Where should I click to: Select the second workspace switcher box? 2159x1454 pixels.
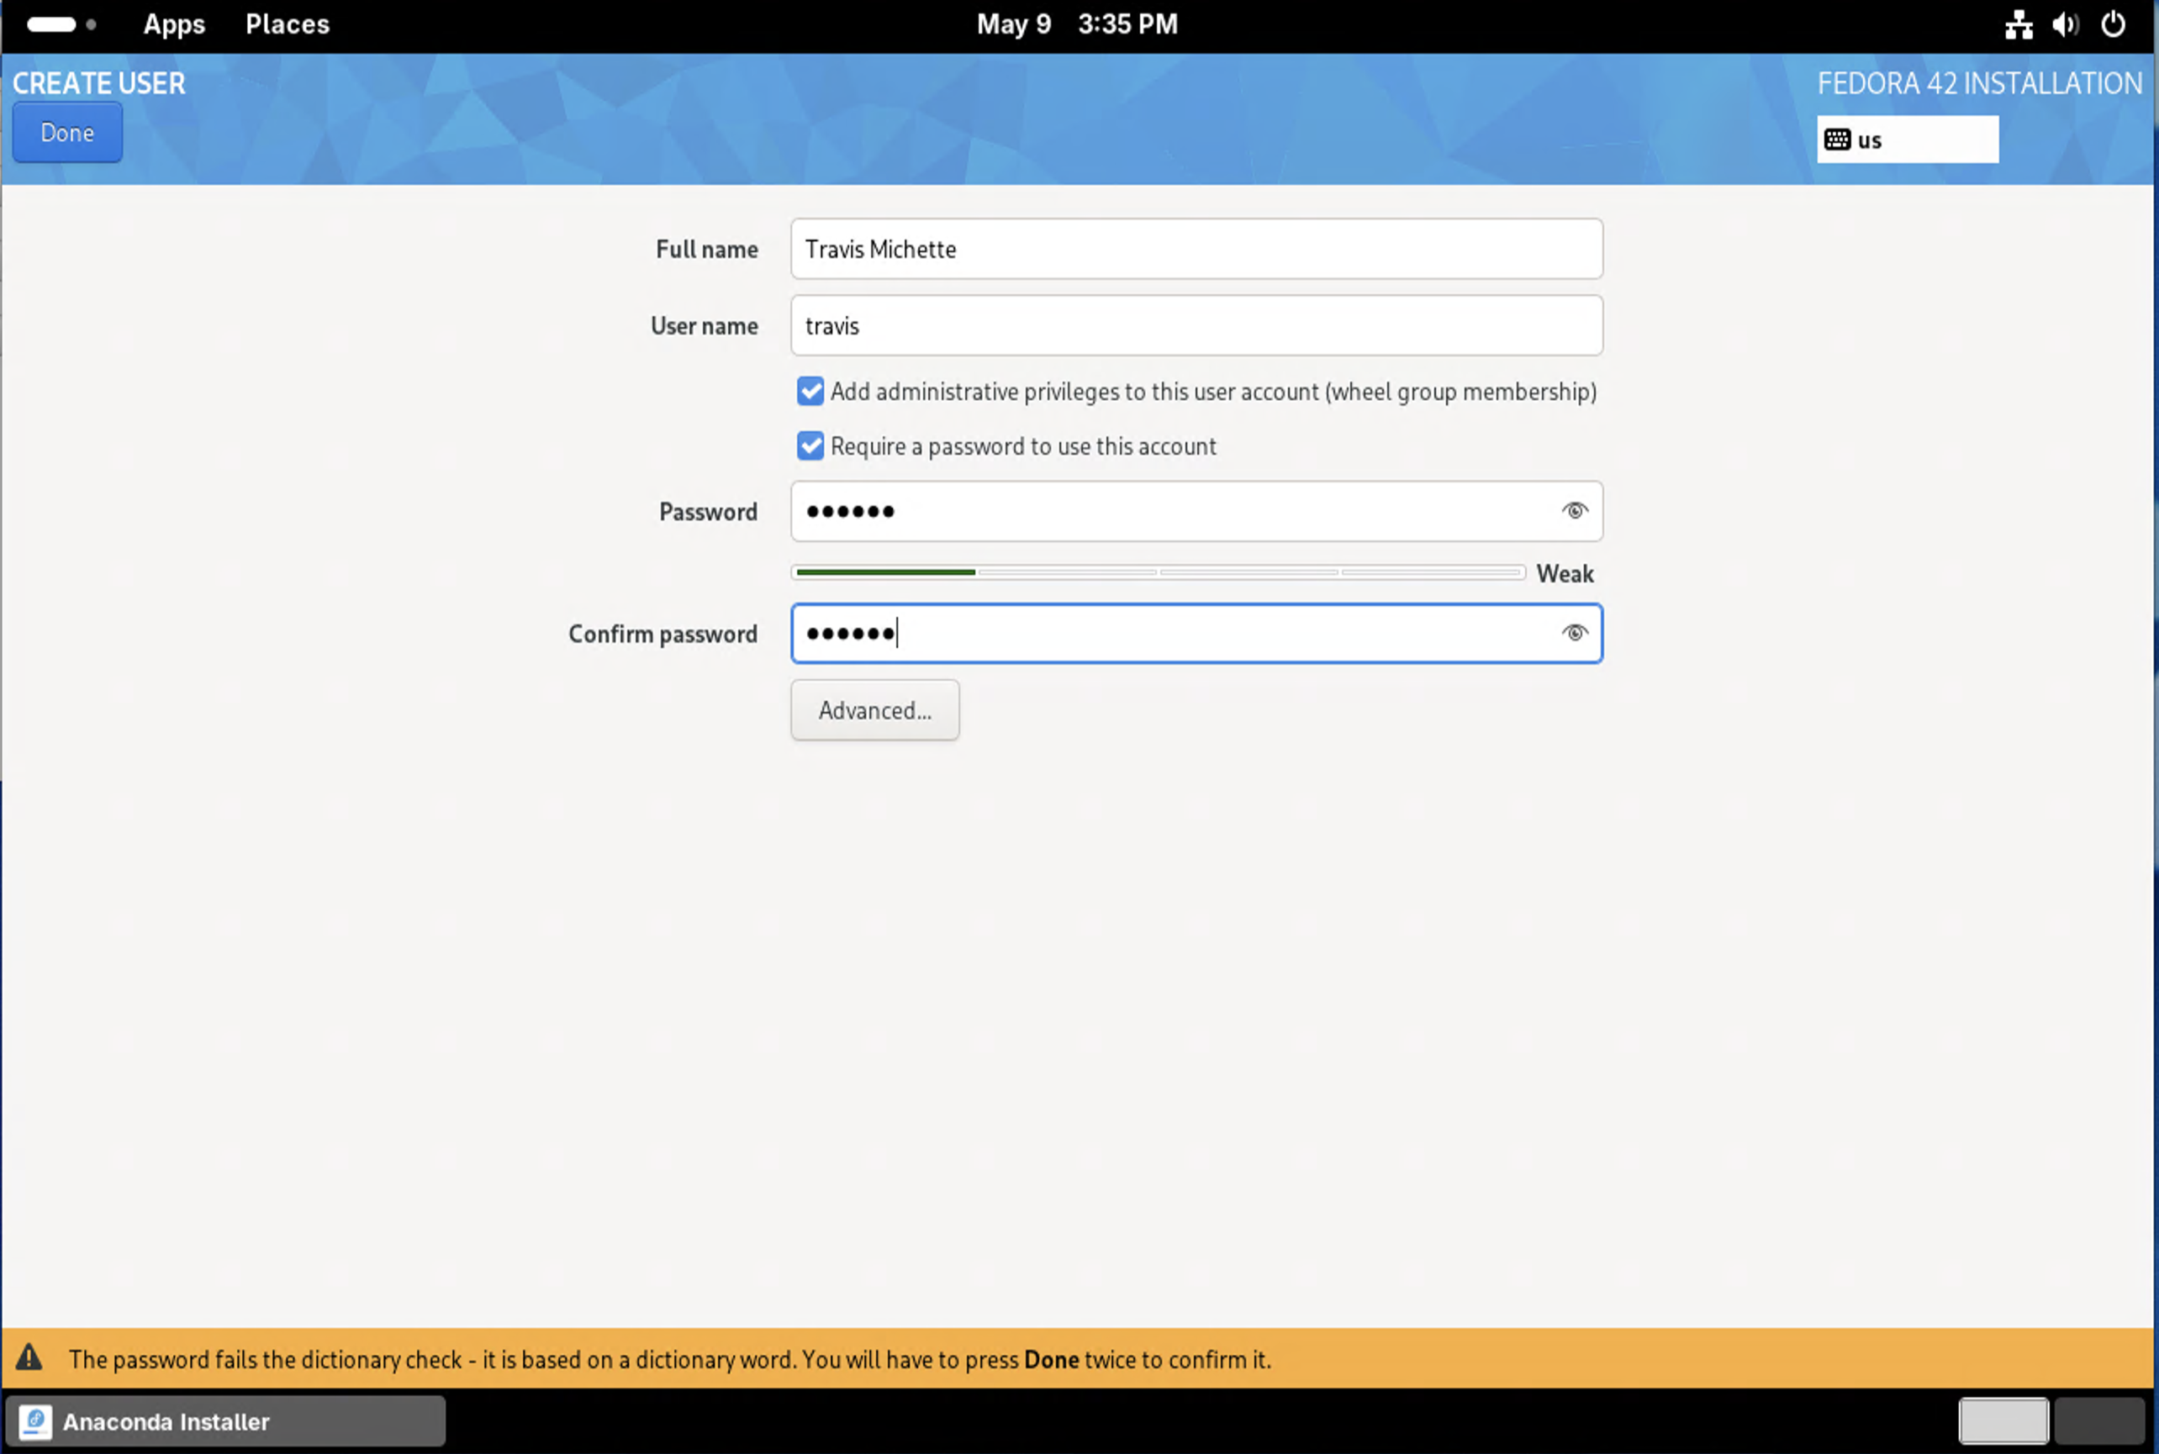(x=2098, y=1421)
